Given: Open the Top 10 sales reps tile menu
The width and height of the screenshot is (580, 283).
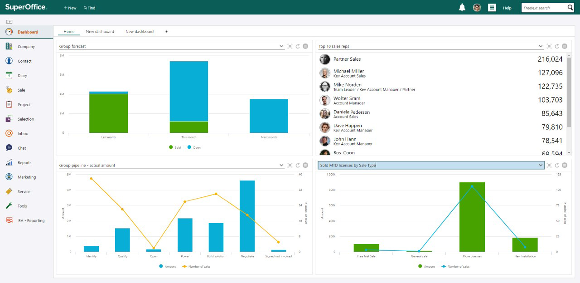Looking at the screenshot, I should point(565,46).
